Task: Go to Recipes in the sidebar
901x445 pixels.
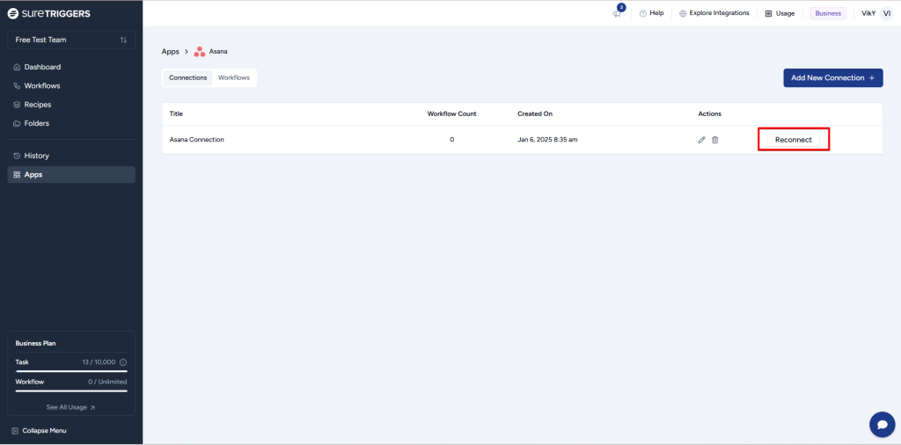Action: 38,105
